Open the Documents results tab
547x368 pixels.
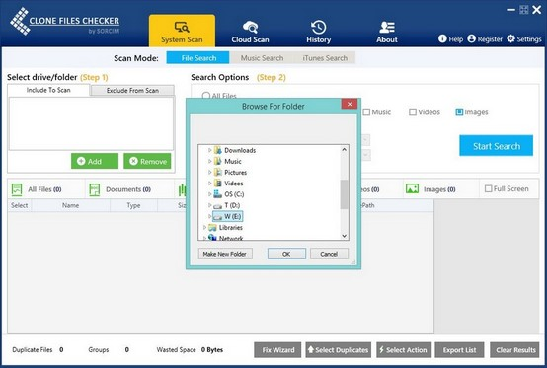click(129, 189)
